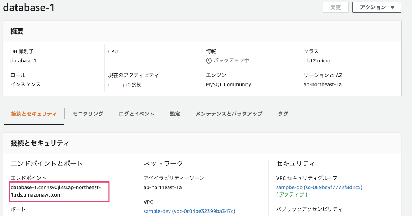Click the clock icon beside バックアップ中
The image size is (412, 216).
[209, 61]
